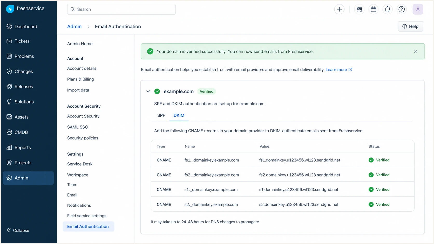The image size is (434, 244).
Task: Click s1._domainkey.example.com name cell
Action: [x=211, y=190]
